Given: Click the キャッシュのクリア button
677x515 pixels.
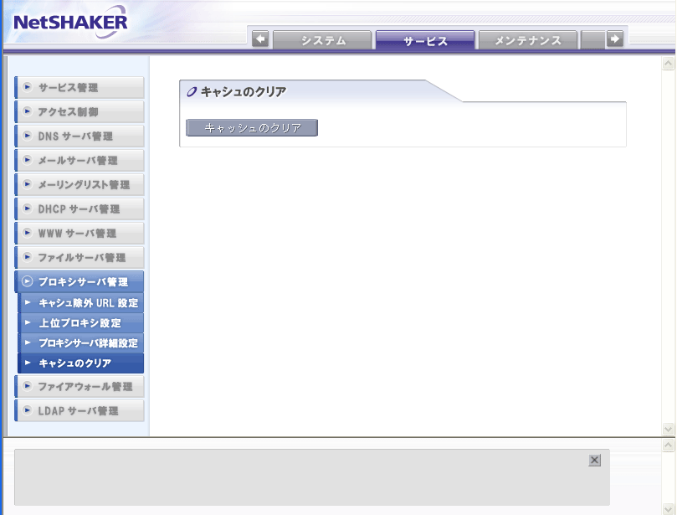Looking at the screenshot, I should (x=252, y=128).
